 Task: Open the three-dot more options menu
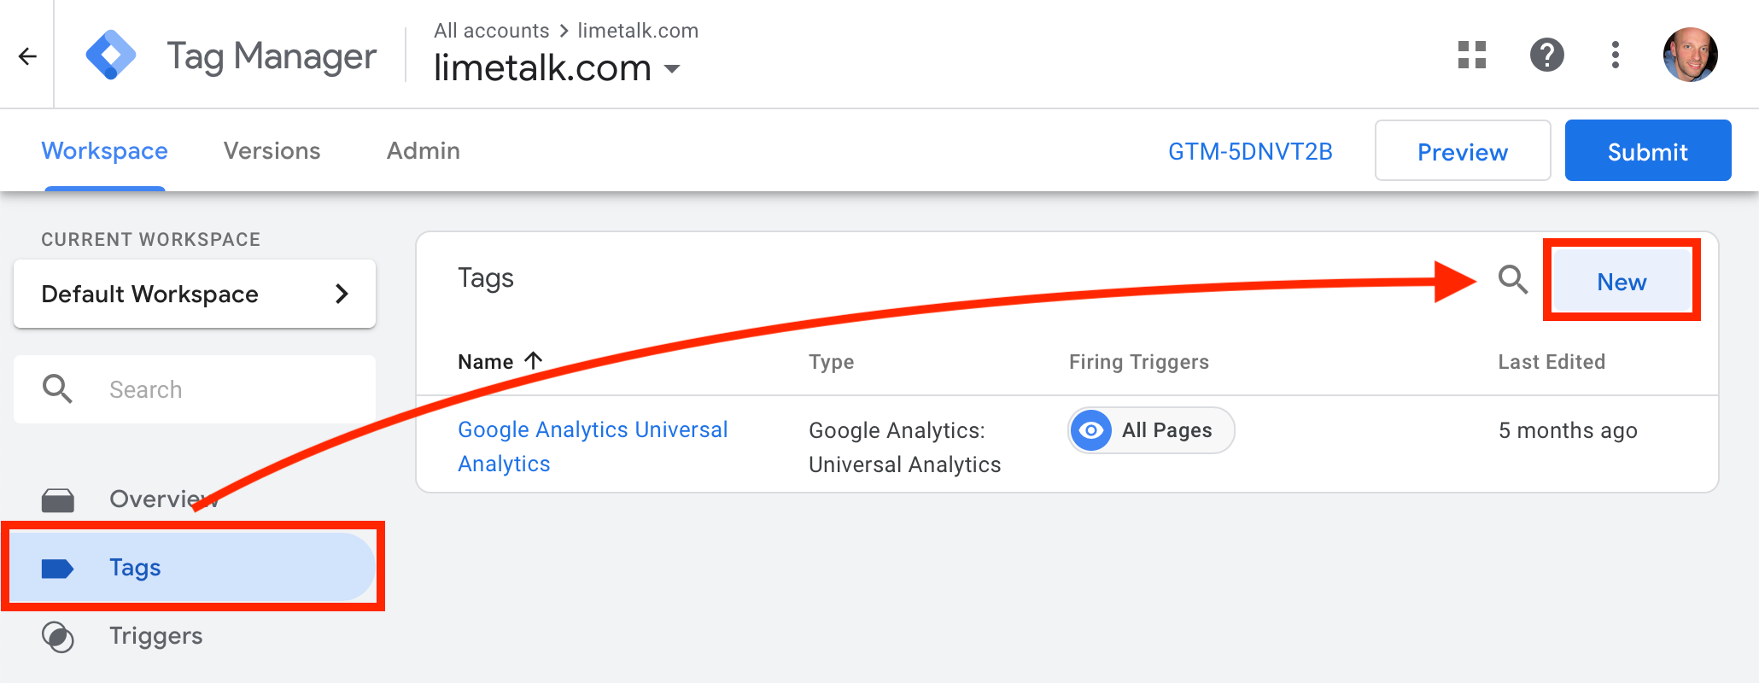point(1615,55)
